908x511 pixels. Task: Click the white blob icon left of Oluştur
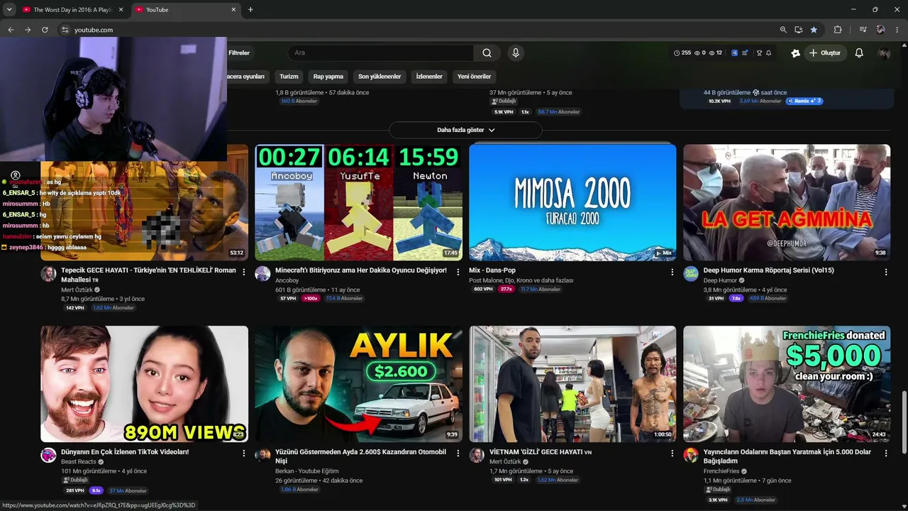(796, 53)
